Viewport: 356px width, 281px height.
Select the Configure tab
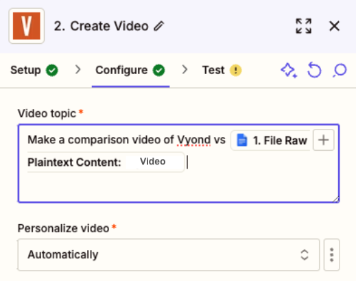[x=130, y=70]
